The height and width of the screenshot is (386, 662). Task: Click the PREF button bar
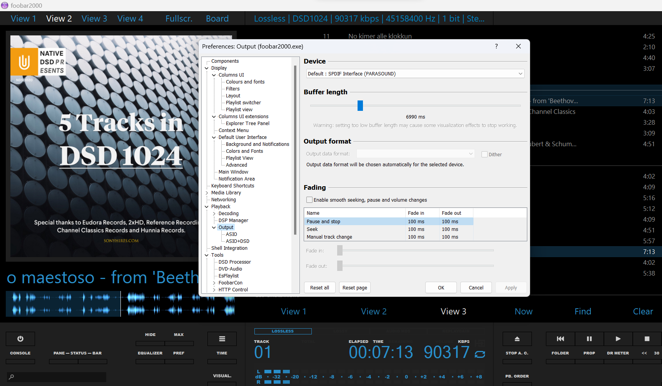pos(179,361)
